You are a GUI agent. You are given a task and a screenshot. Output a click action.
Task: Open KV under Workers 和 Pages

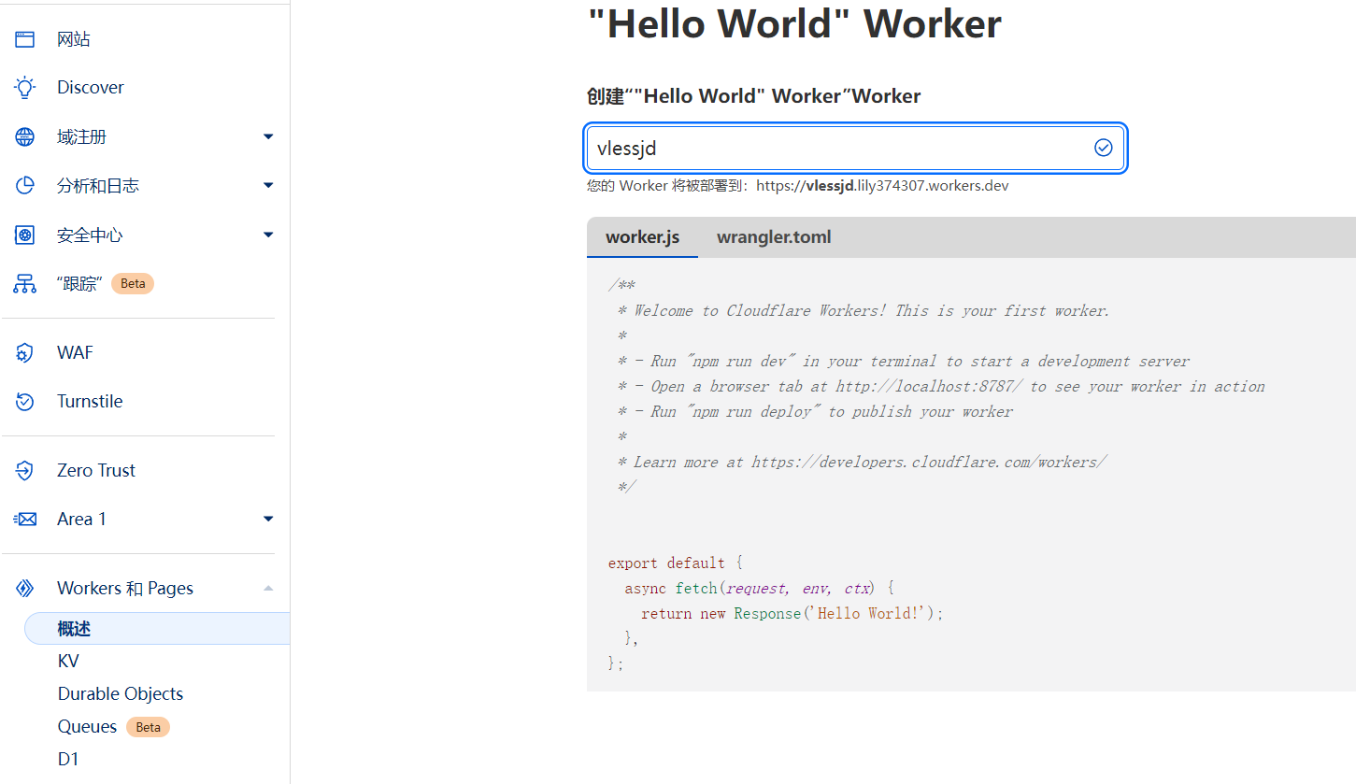[68, 662]
